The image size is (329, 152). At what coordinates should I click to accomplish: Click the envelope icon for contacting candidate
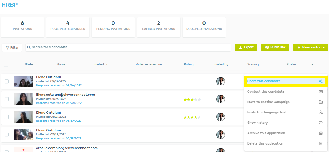click(321, 92)
